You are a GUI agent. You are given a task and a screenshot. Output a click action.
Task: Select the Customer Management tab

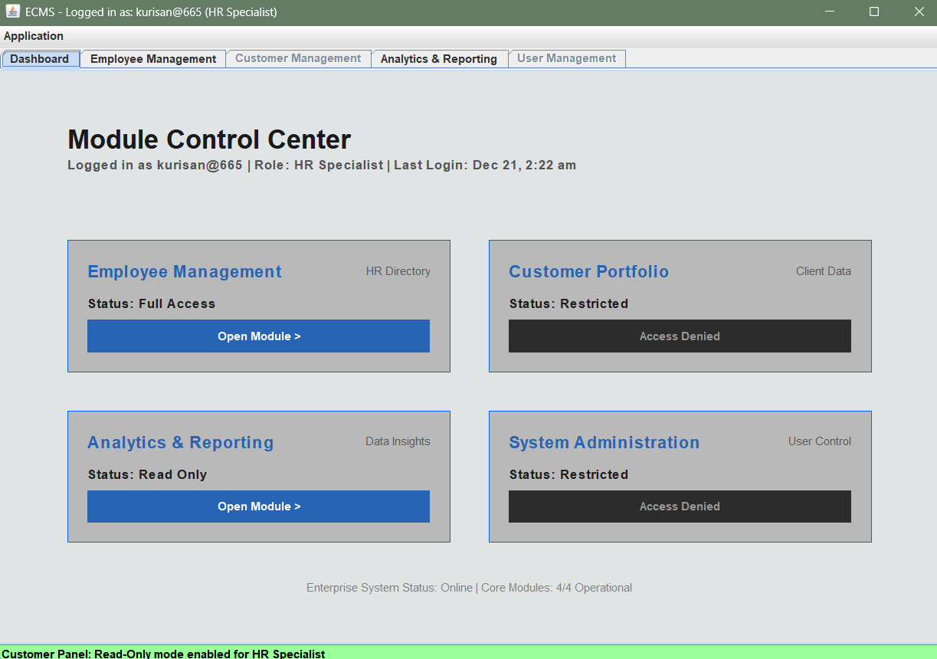click(x=298, y=58)
